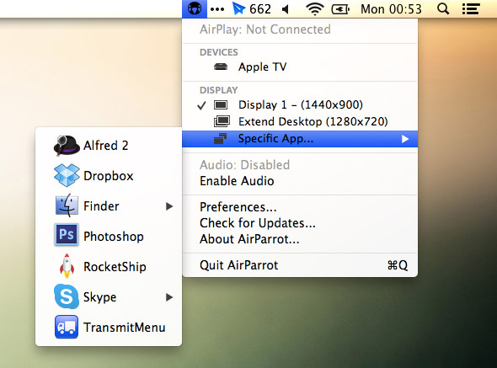Image resolution: width=497 pixels, height=368 pixels.
Task: Click the Mon 00:53 clock
Action: [391, 9]
